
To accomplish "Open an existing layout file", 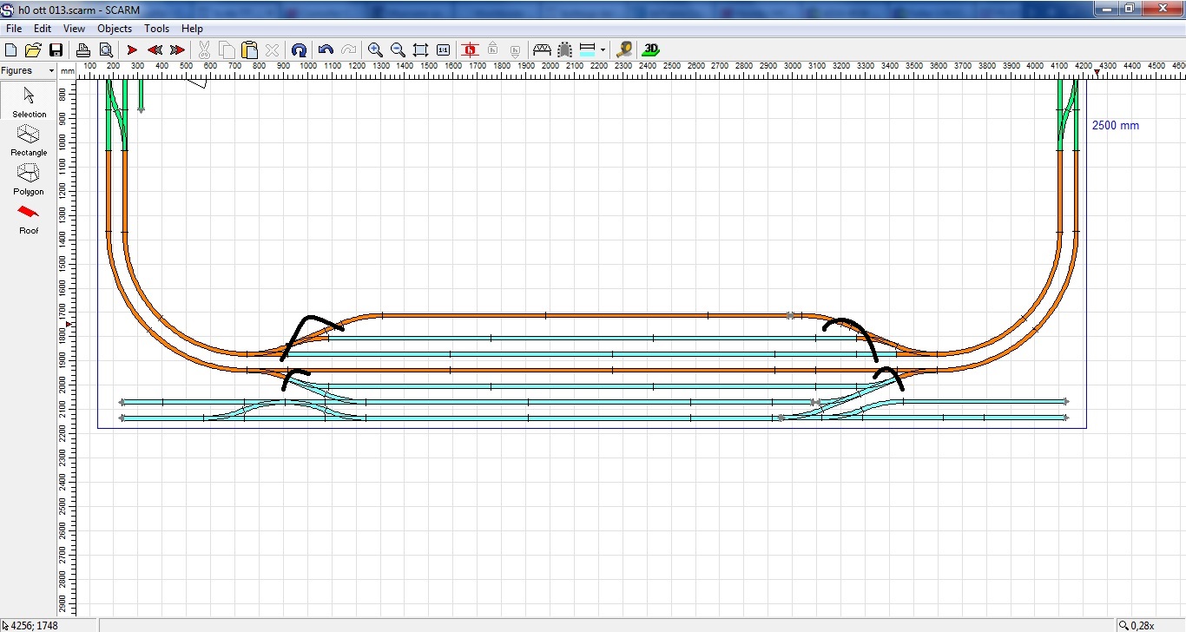I will point(33,50).
